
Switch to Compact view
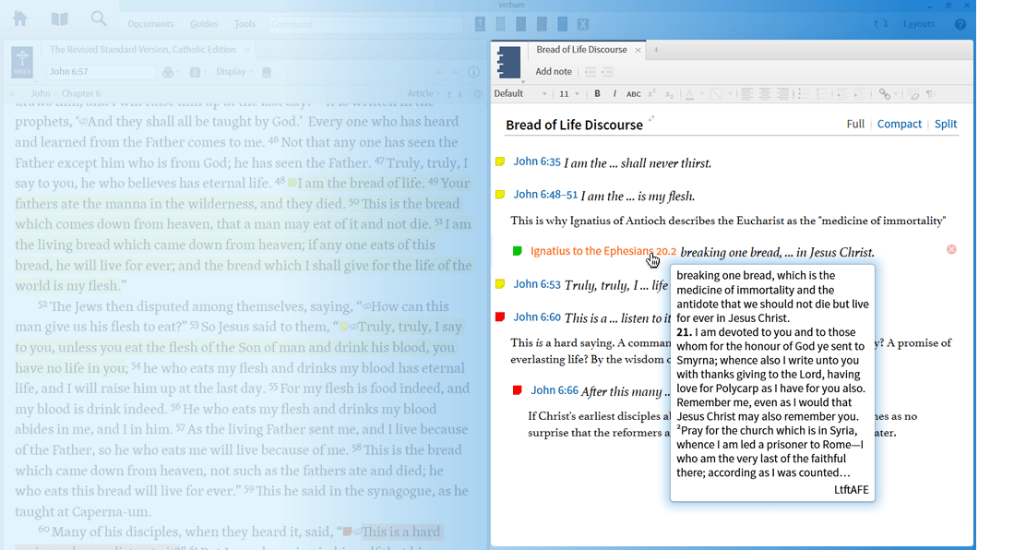tap(899, 124)
